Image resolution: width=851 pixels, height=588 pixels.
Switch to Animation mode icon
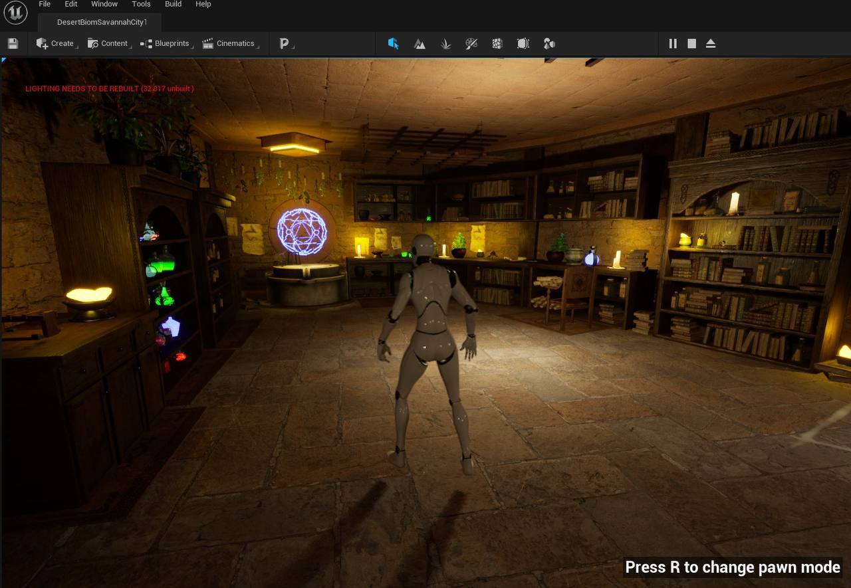point(549,43)
